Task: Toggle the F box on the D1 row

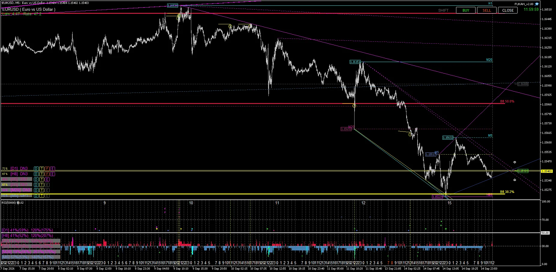Action: point(47,169)
